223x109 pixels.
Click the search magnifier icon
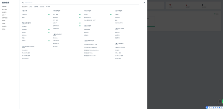point(23,3)
